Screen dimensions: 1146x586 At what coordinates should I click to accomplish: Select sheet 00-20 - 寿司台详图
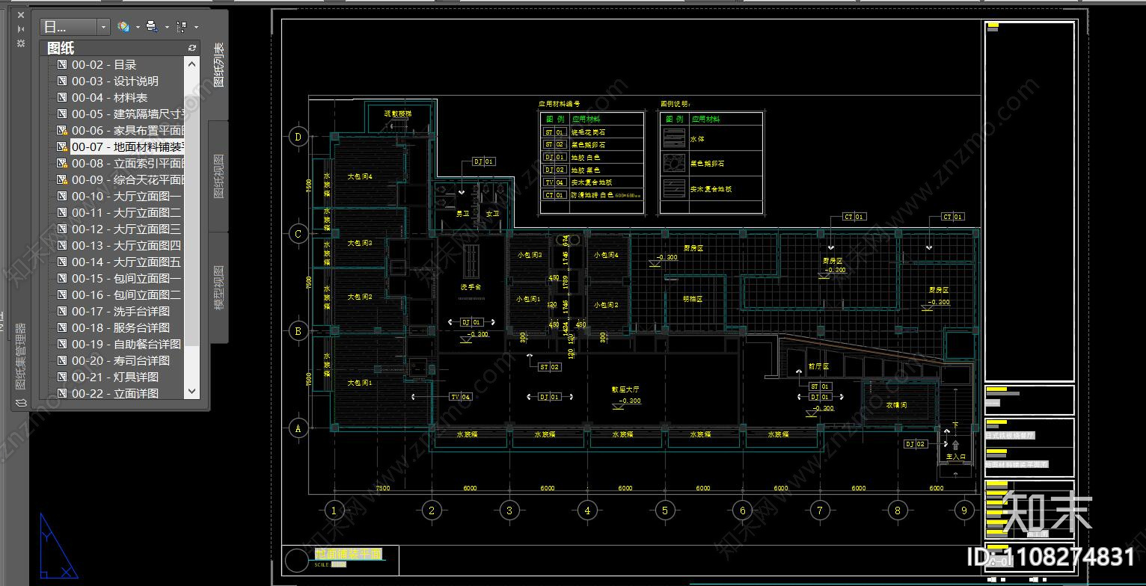pyautogui.click(x=120, y=361)
